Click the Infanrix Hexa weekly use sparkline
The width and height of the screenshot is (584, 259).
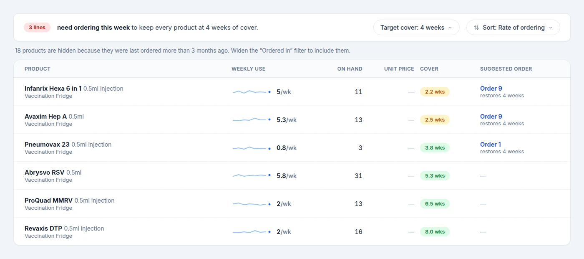(x=252, y=92)
